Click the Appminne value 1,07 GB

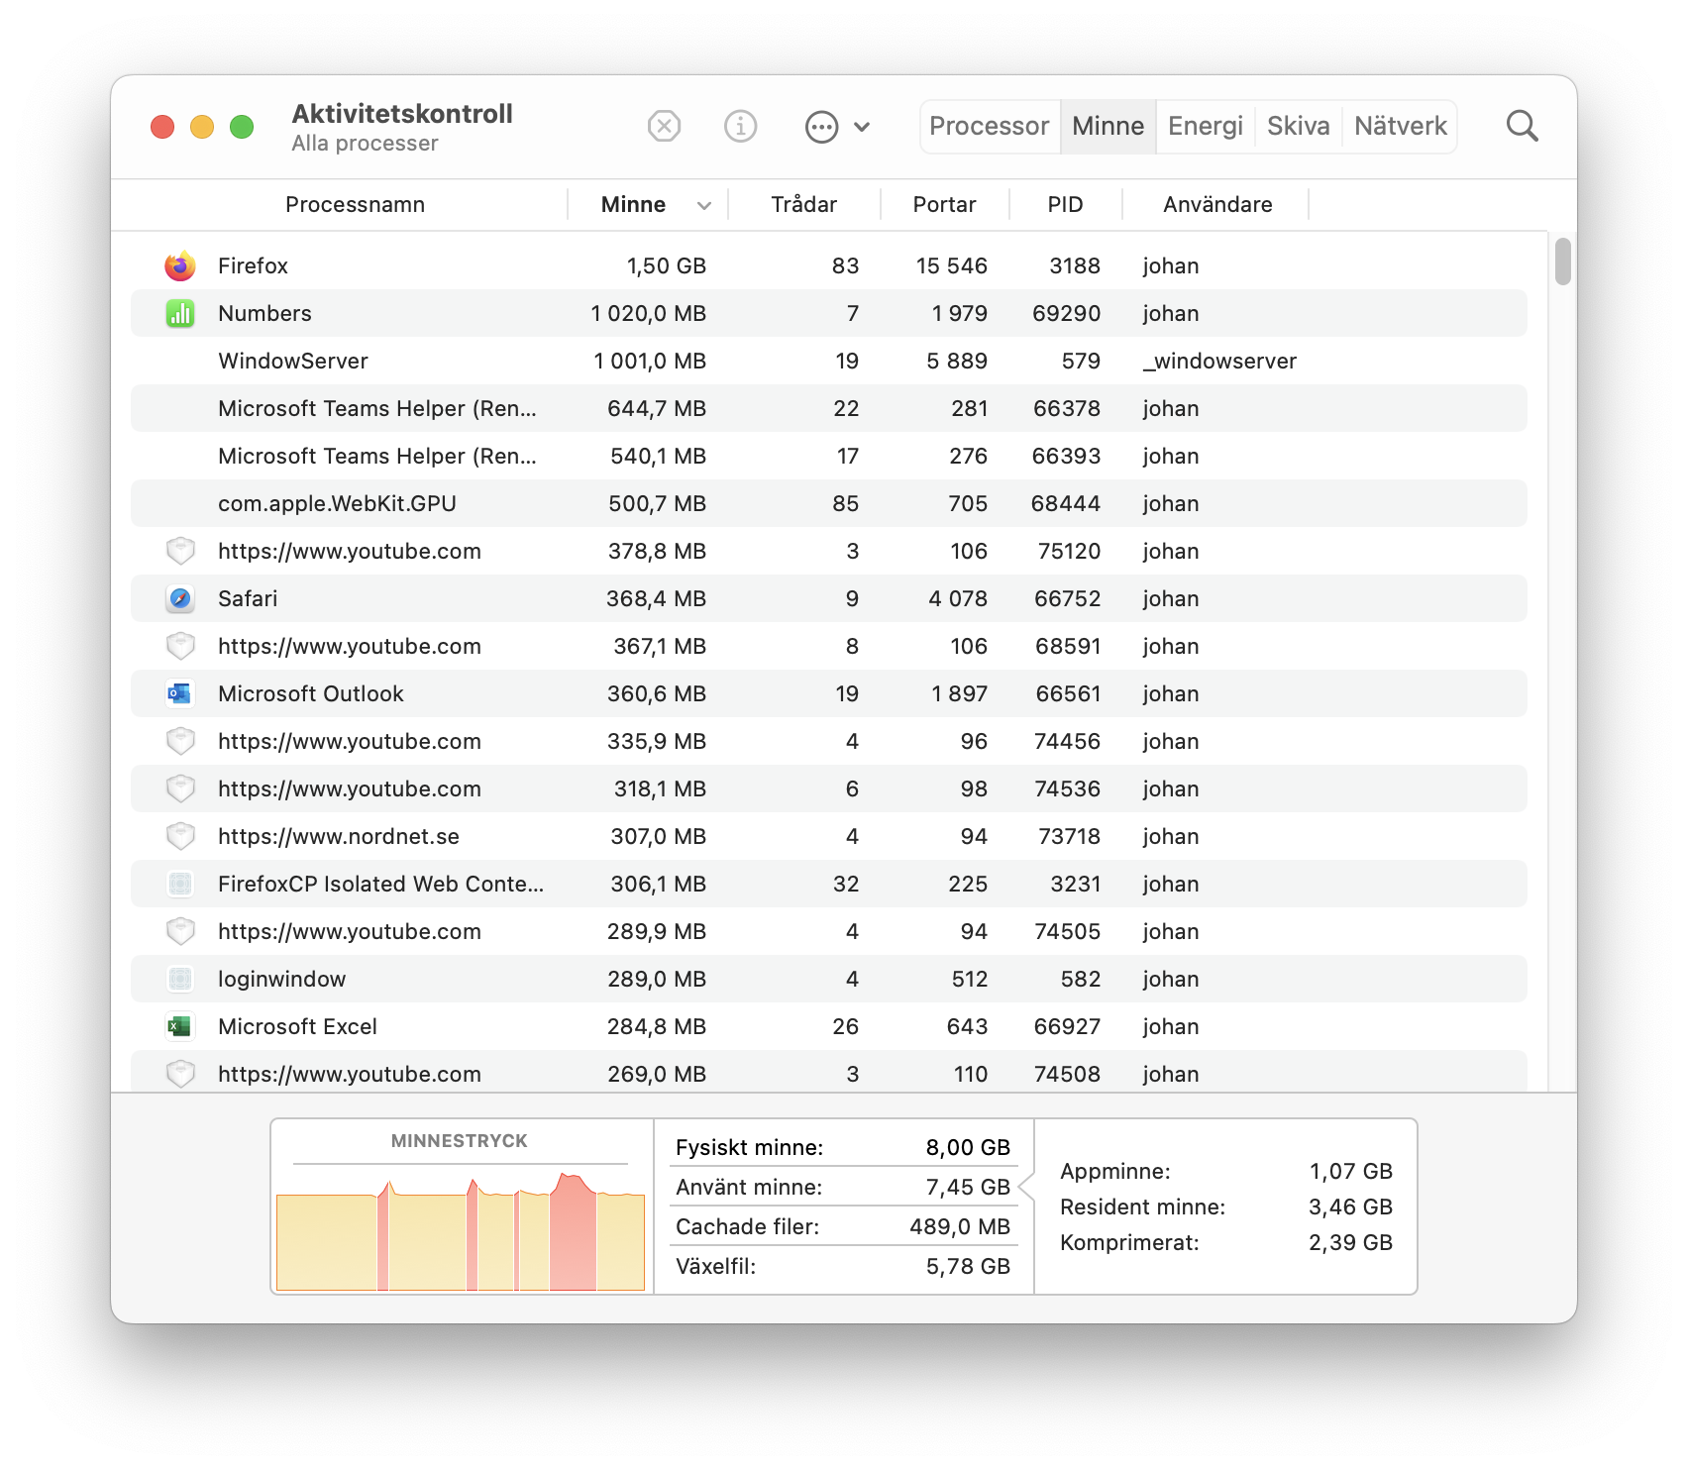pyautogui.click(x=1351, y=1171)
